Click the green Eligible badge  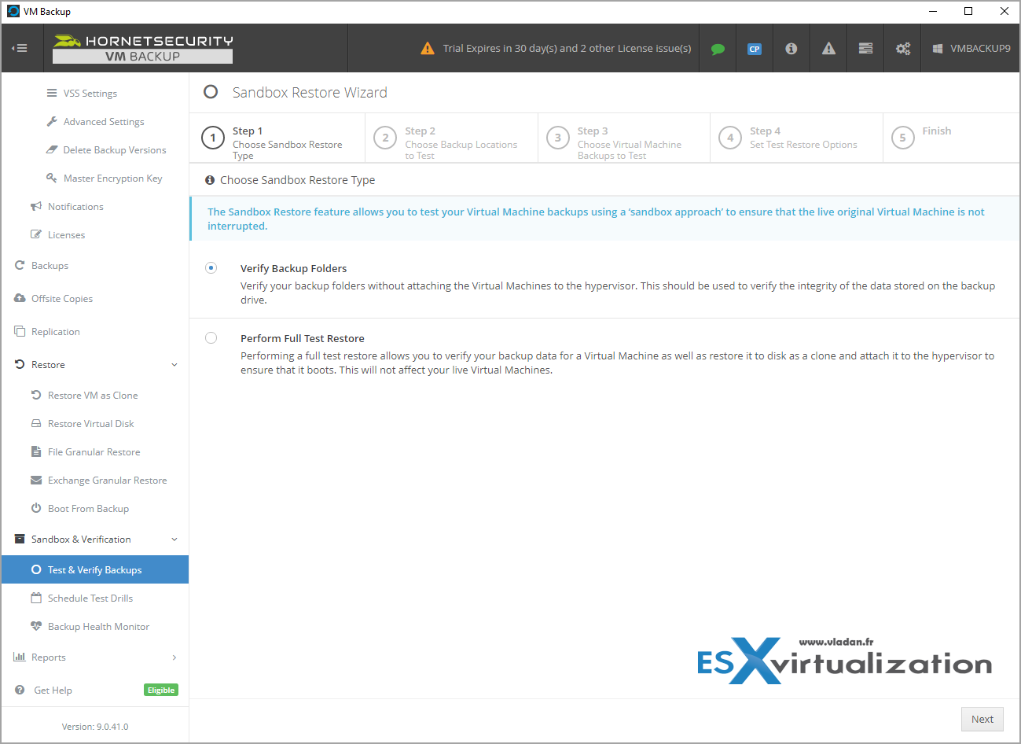[x=161, y=690]
